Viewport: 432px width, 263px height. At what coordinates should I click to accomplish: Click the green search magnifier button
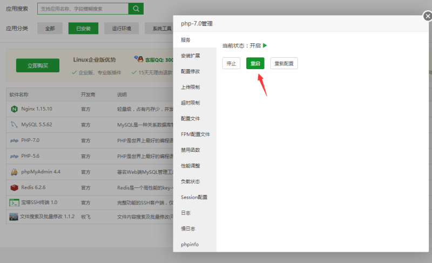point(136,9)
